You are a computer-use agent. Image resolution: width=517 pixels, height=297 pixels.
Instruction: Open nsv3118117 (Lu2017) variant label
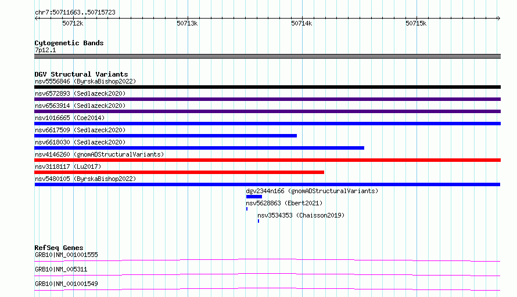click(68, 166)
